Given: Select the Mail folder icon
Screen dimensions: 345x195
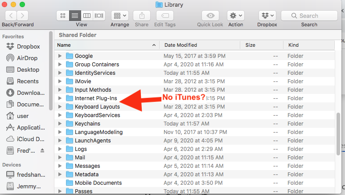Looking at the screenshot, I should point(70,158).
